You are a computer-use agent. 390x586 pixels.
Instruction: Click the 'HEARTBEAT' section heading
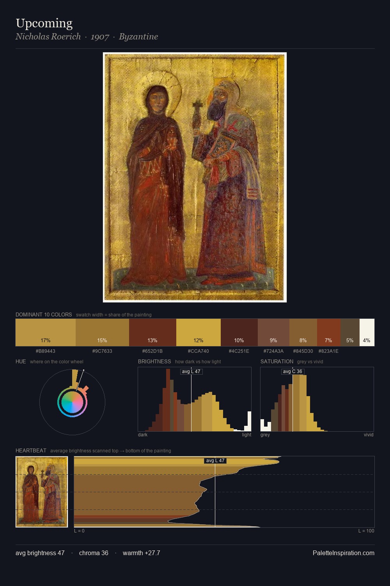click(x=31, y=450)
